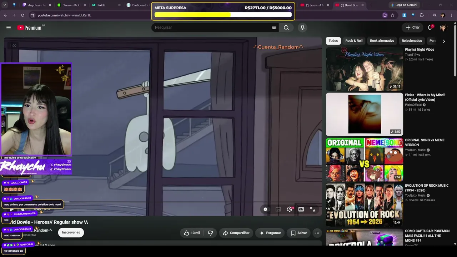Open more actions three-dot menu below the video

coord(317,233)
